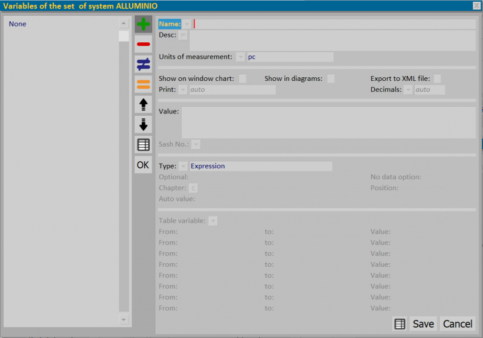The height and width of the screenshot is (338, 483).
Task: Toggle Show in diagrams checkbox
Action: (x=331, y=78)
